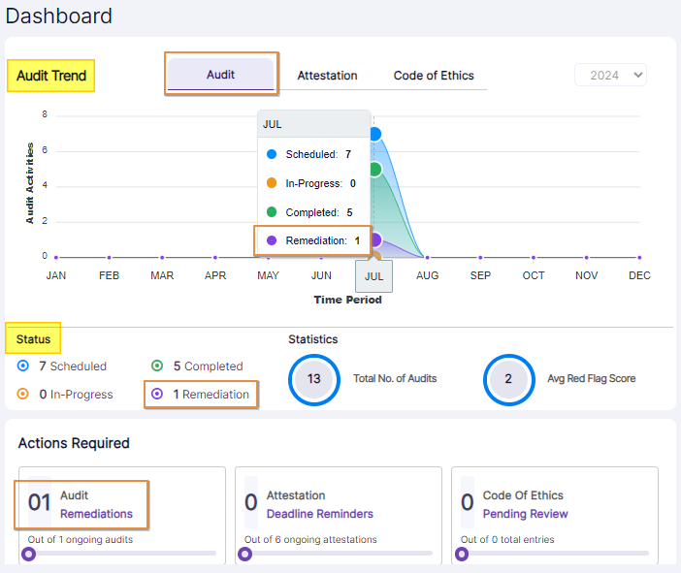Viewport: 681px width, 573px height.
Task: Click the '5 Completed' status text
Action: [x=208, y=366]
